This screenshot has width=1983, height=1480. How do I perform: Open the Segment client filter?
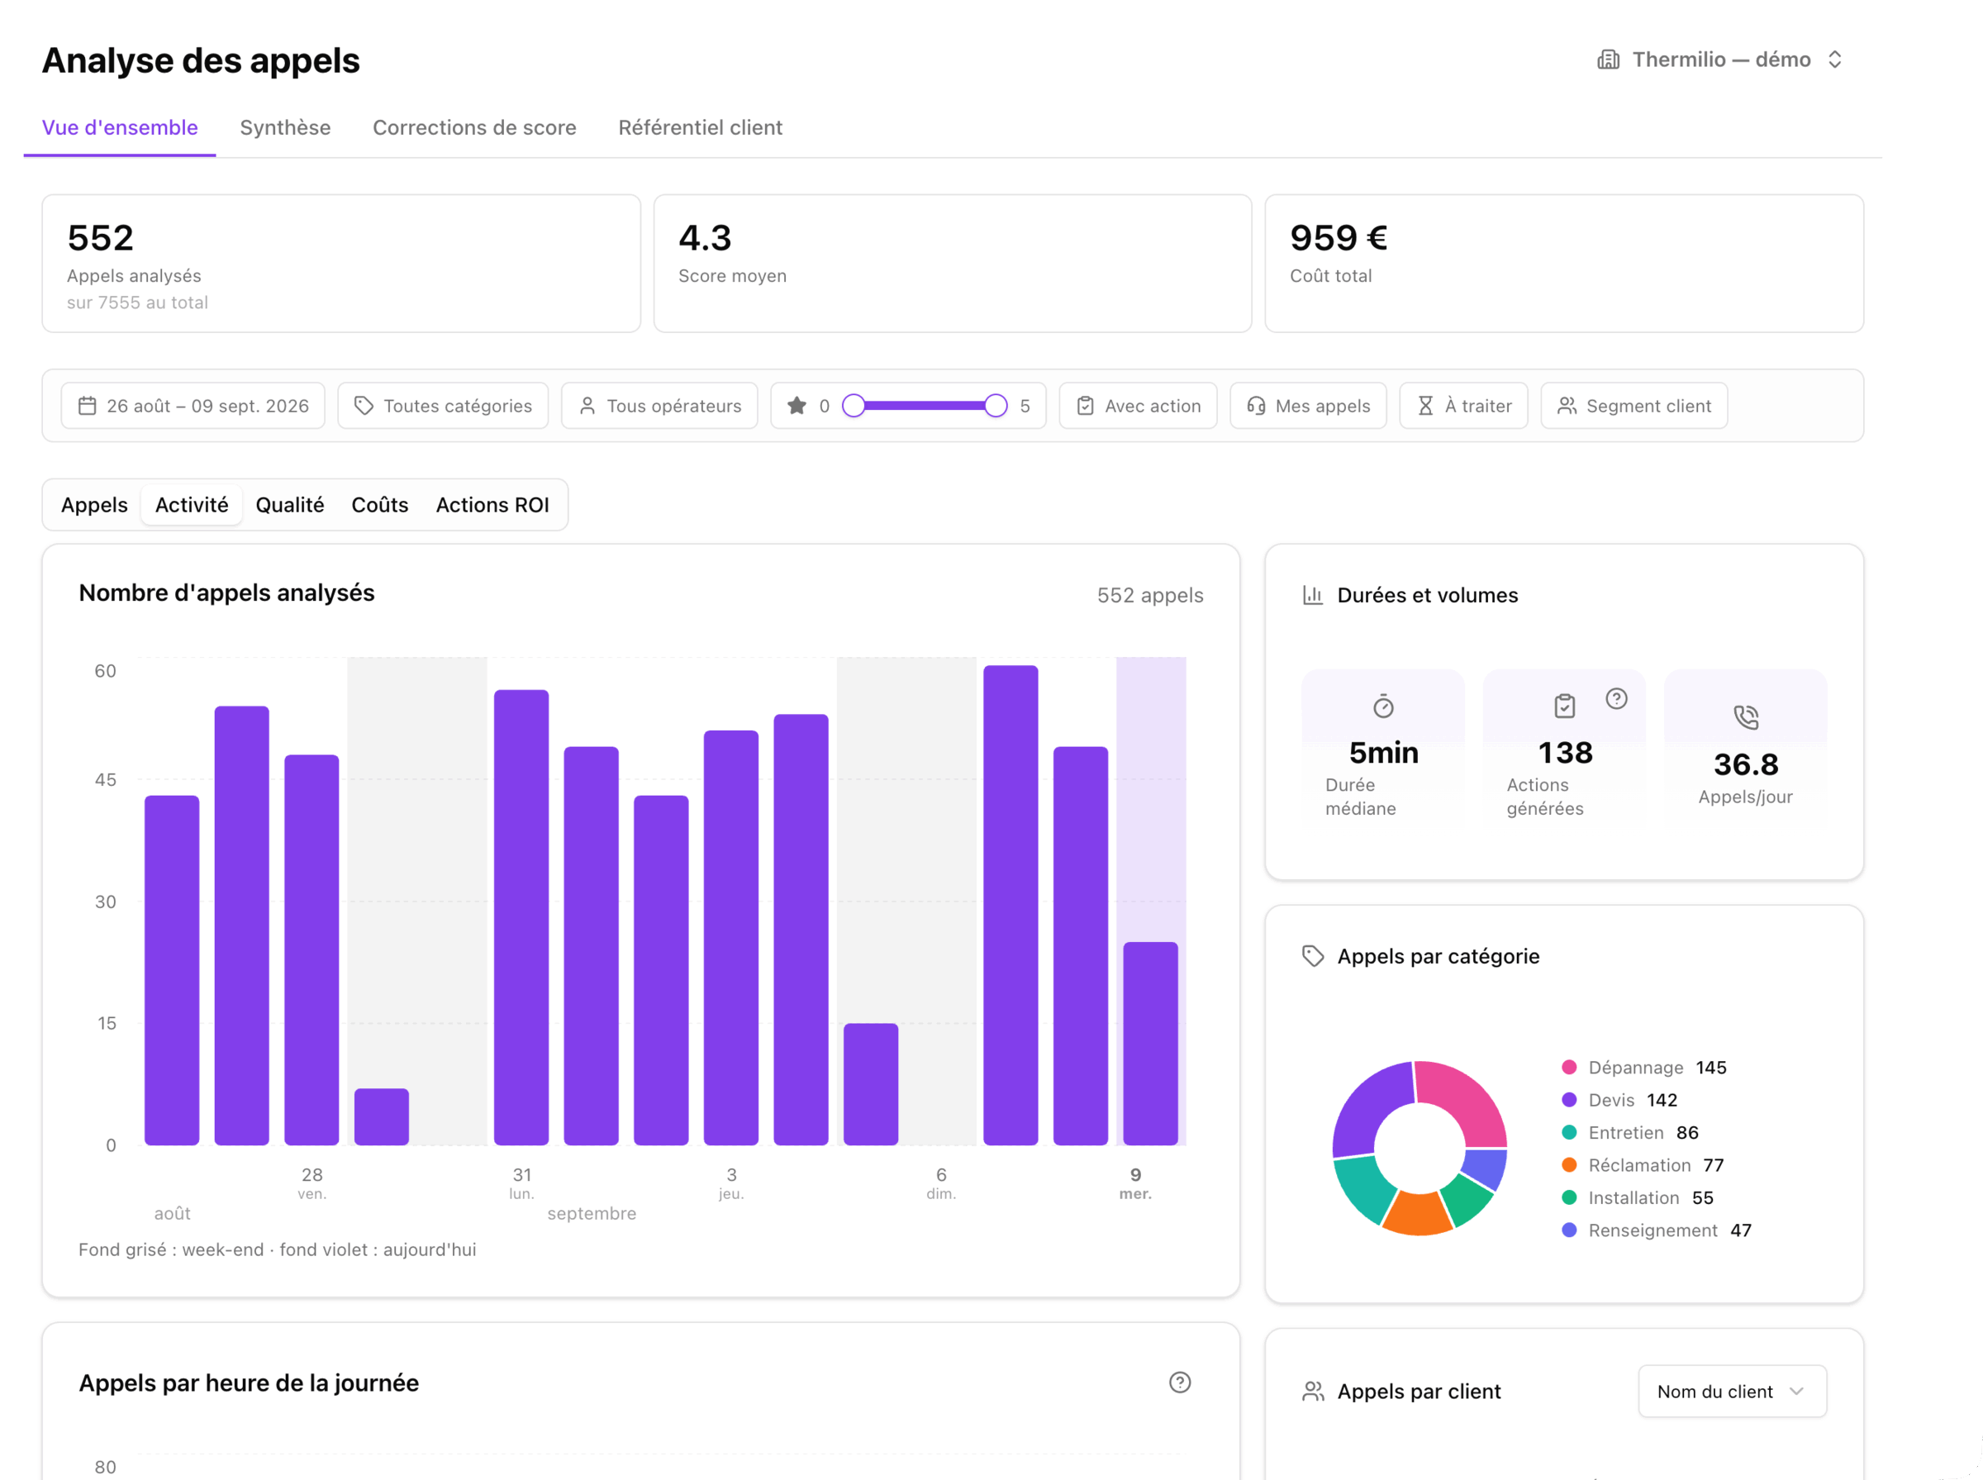pyautogui.click(x=1633, y=406)
